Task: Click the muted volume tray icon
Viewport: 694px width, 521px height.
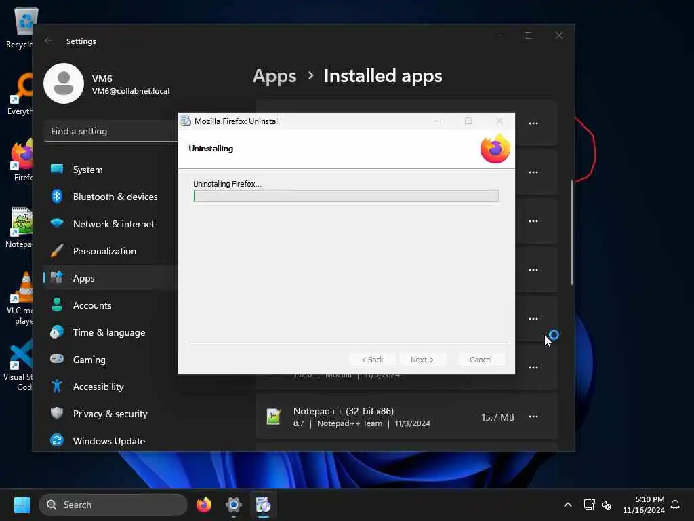Action: [x=607, y=505]
